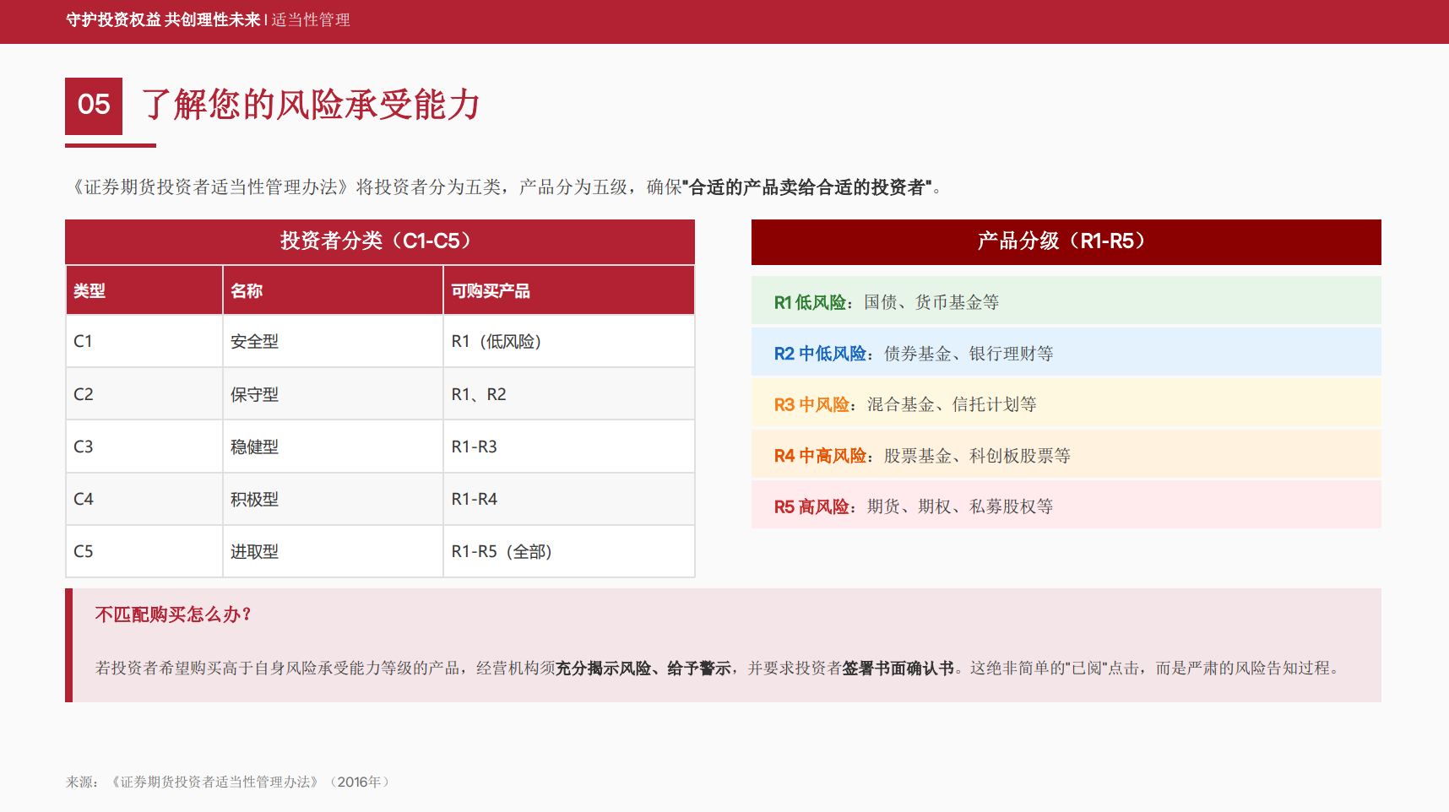Click the 不匹配购买怎么办? callout heading
Screen dimensions: 1449x812
click(173, 614)
